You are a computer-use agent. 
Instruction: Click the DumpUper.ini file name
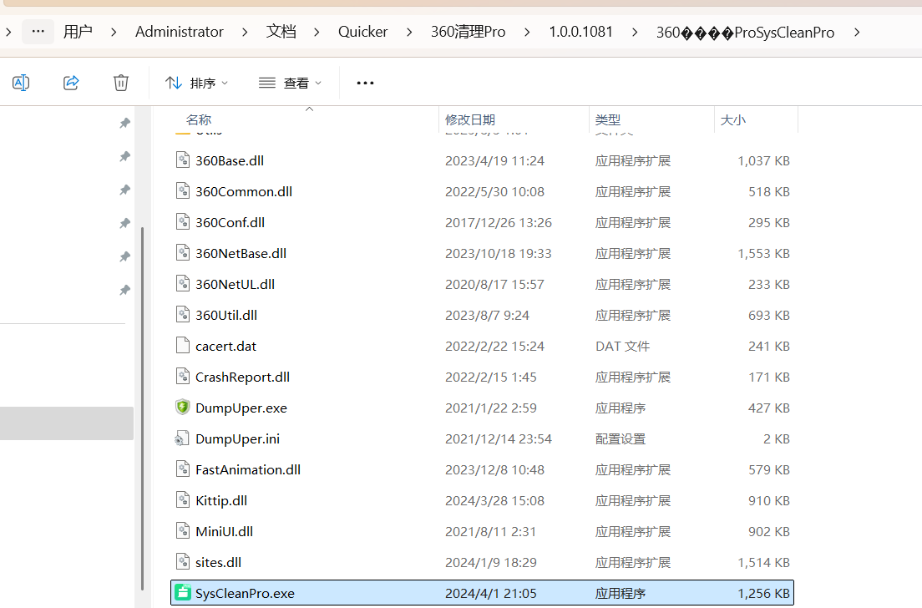(x=237, y=438)
